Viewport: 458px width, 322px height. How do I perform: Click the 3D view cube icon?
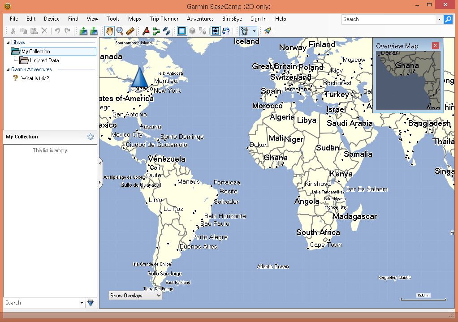pos(192,30)
